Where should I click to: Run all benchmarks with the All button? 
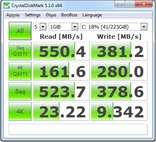coord(20,31)
